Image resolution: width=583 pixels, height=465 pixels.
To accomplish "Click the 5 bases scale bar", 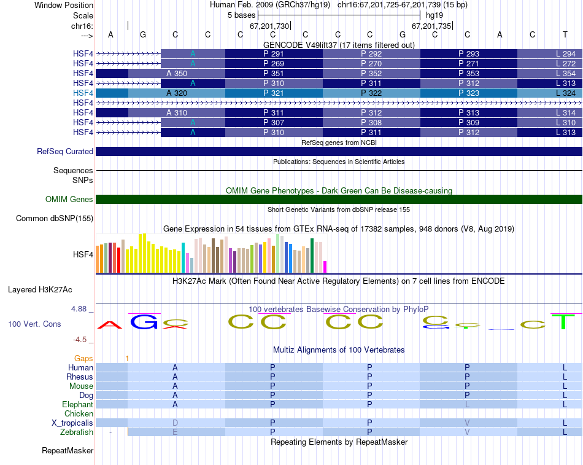I will pos(339,15).
